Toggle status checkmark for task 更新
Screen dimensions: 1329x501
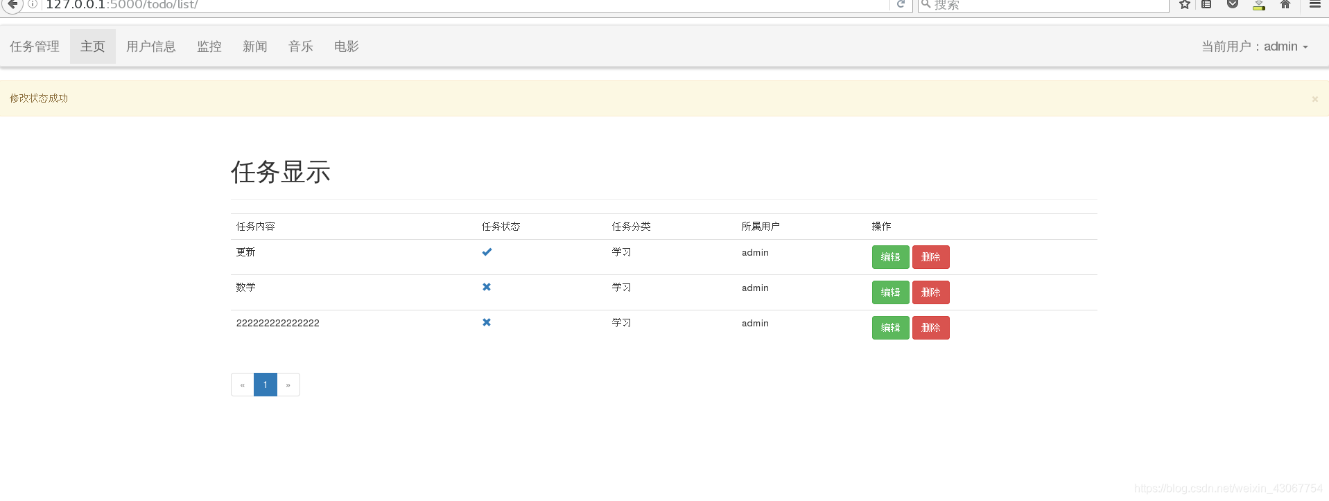tap(487, 252)
